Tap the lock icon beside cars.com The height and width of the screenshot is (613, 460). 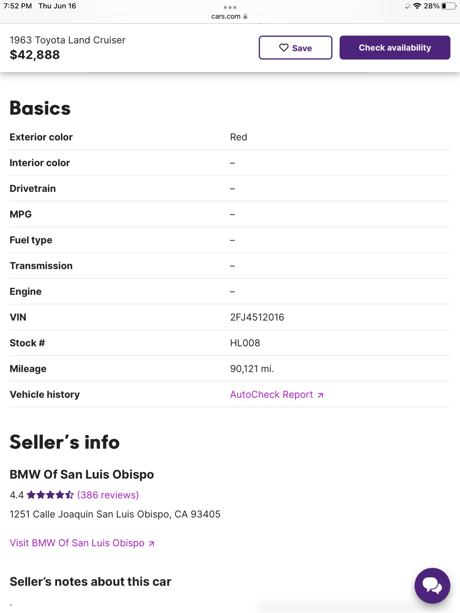click(245, 16)
